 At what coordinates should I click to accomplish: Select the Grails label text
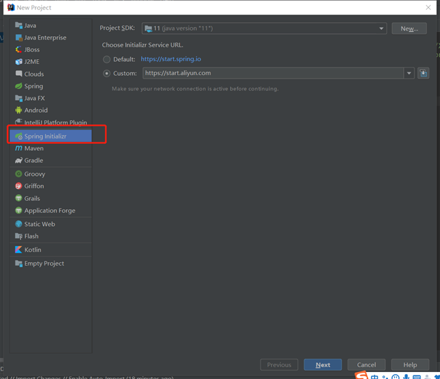point(32,198)
